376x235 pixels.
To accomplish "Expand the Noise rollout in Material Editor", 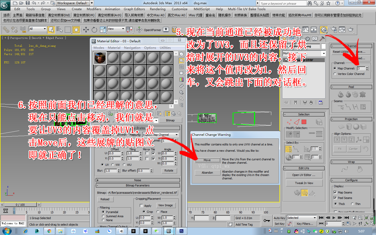I will coord(138,180).
